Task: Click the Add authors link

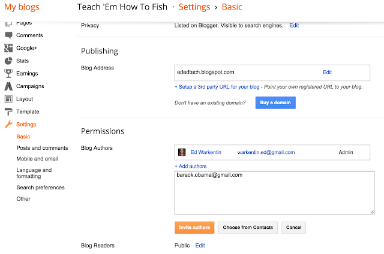Action: tap(191, 166)
